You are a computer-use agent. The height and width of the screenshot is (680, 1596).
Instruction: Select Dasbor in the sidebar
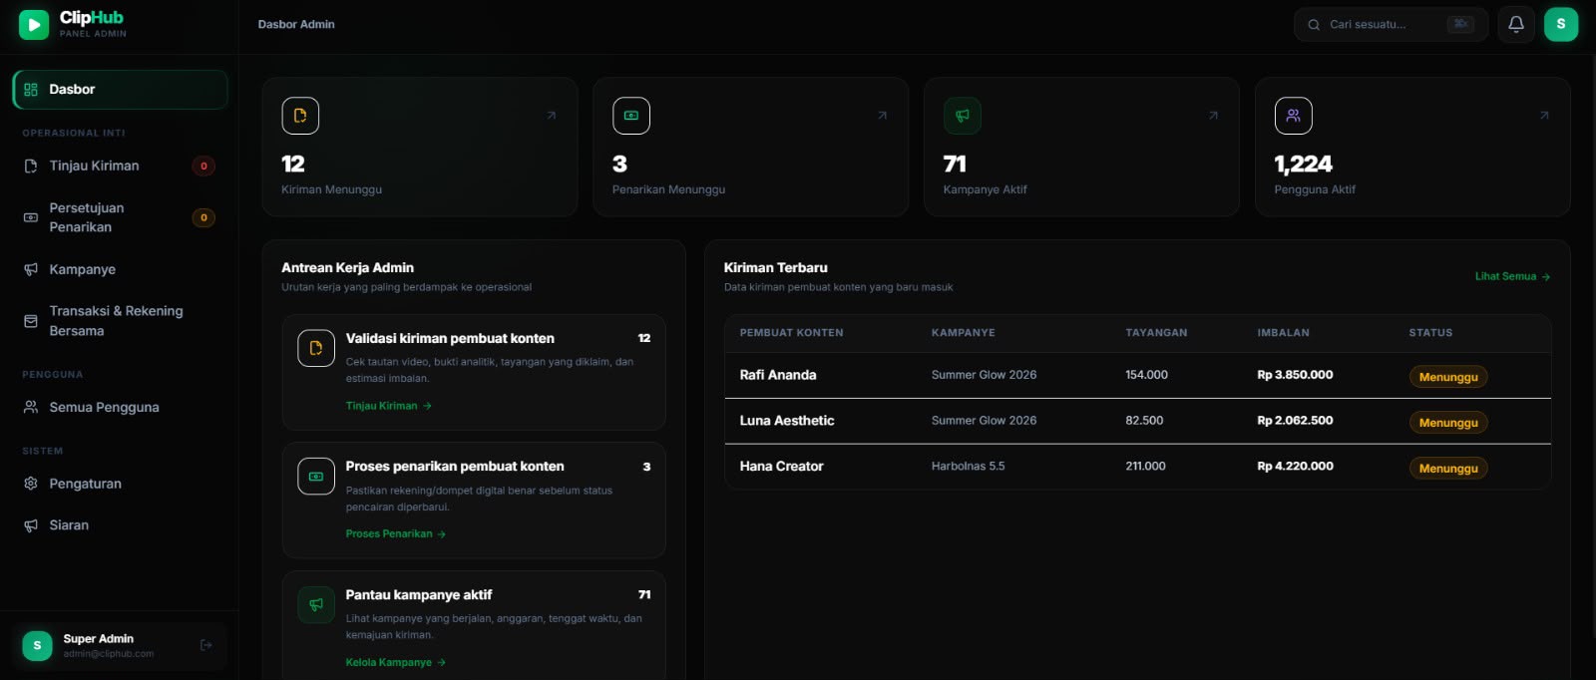click(x=120, y=90)
